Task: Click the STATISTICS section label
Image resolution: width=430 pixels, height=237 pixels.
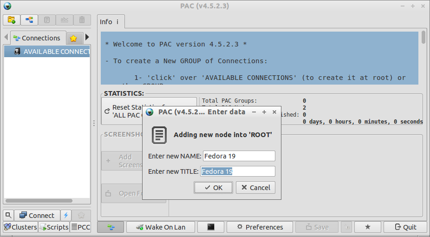Action: [x=124, y=93]
